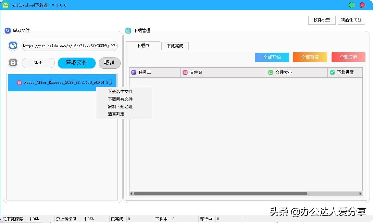Open 软件设置 settings
373x223 pixels.
coord(321,20)
